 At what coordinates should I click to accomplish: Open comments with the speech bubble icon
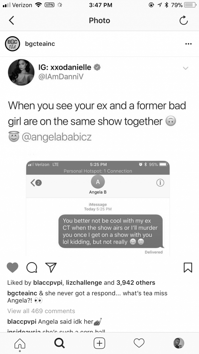pos(32,268)
